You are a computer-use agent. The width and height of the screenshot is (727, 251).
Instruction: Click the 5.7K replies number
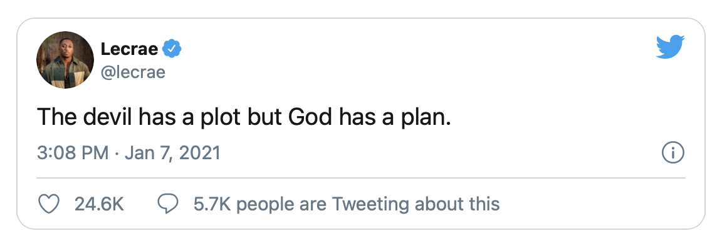pos(213,204)
